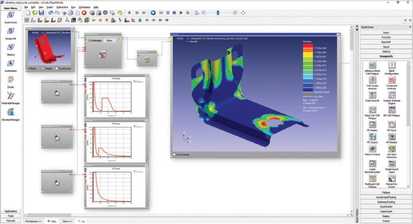
Task: Expand the Input palette section
Action: click(386, 32)
